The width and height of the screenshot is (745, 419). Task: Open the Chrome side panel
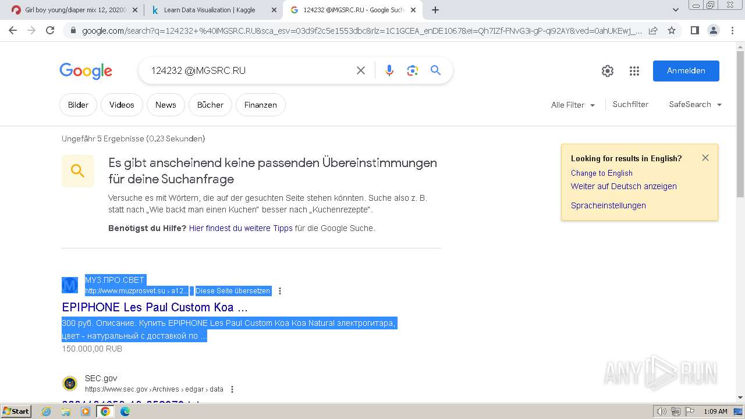tap(694, 30)
